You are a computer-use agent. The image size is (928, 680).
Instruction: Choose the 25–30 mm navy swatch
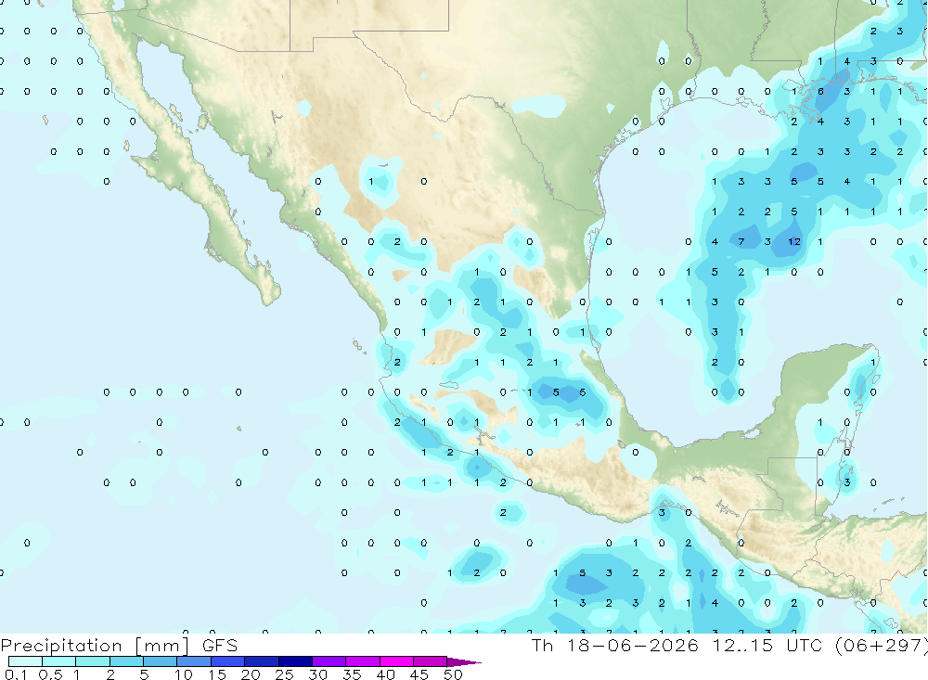pos(295,661)
